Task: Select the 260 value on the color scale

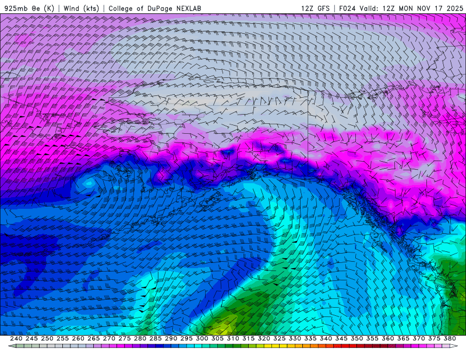Action: point(78,339)
